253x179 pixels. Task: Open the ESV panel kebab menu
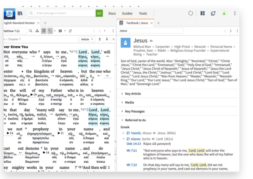[113, 31]
